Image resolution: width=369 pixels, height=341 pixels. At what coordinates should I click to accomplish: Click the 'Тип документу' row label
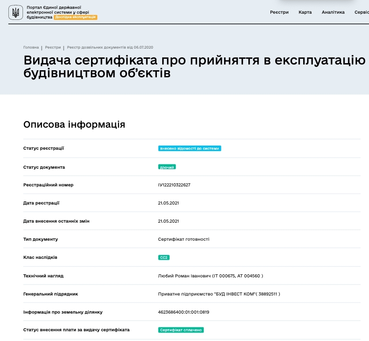(41, 239)
